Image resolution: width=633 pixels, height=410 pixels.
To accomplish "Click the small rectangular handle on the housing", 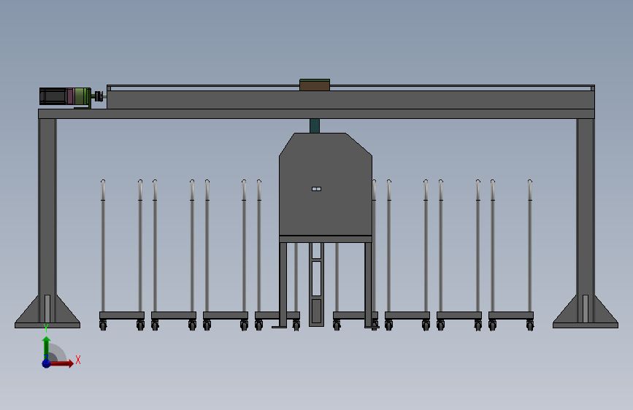I will pyautogui.click(x=317, y=189).
